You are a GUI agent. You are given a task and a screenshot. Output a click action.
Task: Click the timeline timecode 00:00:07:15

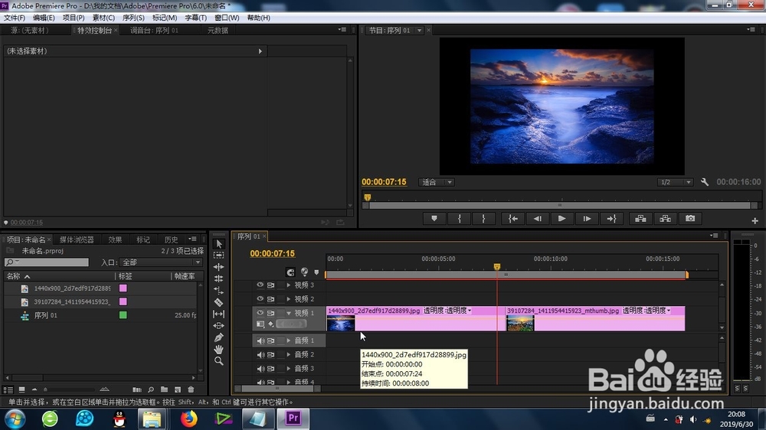pos(273,254)
